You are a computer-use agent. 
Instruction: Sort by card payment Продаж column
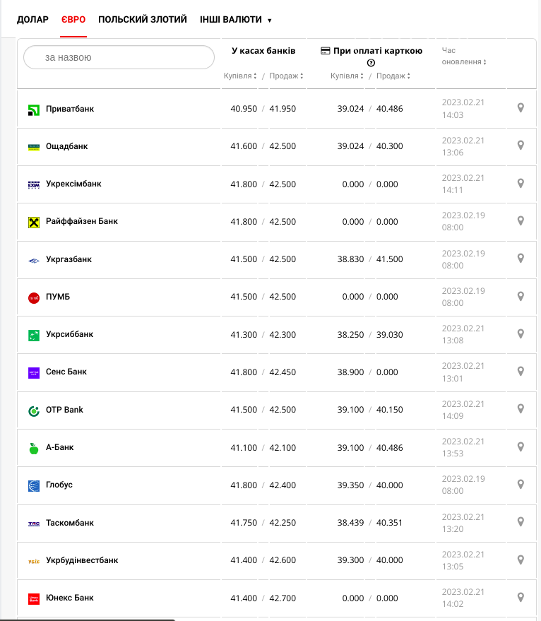pos(393,76)
